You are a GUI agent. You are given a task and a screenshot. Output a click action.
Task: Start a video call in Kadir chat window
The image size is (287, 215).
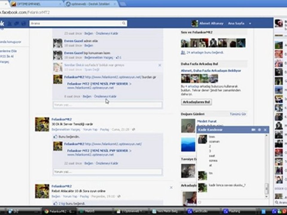click(x=254, y=130)
